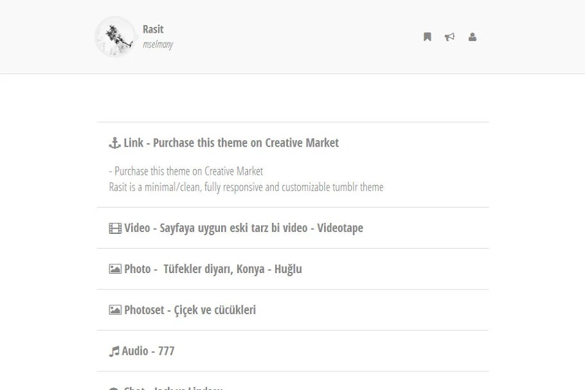
Task: Click the bookmark icon in header
Action: coord(428,37)
